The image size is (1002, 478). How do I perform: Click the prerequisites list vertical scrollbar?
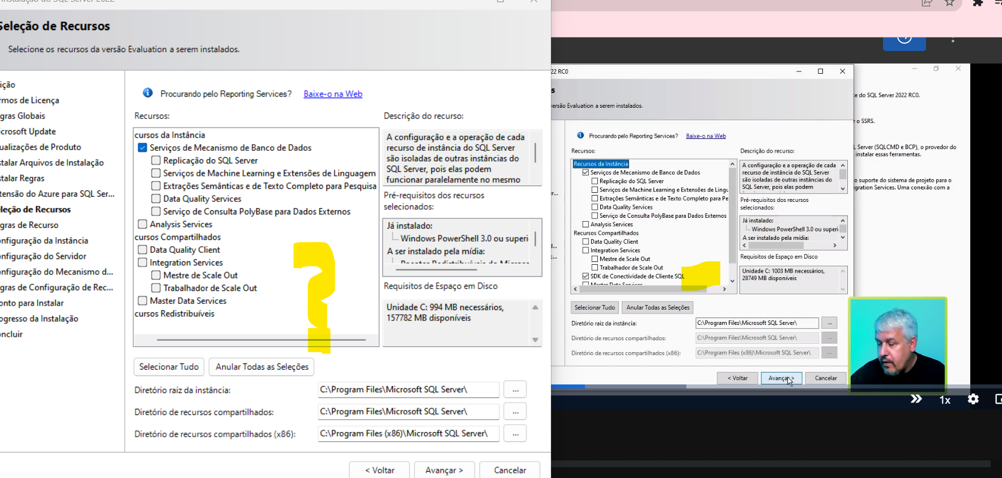click(535, 238)
